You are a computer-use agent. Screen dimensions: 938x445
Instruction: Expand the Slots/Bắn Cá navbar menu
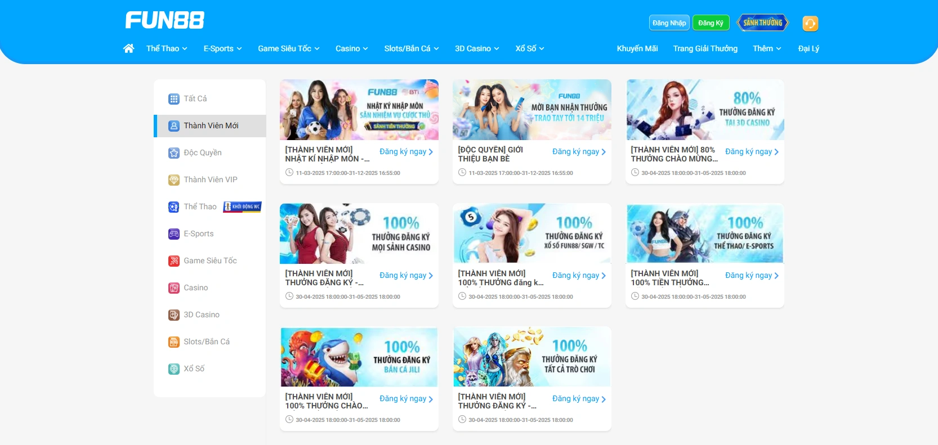coord(412,48)
